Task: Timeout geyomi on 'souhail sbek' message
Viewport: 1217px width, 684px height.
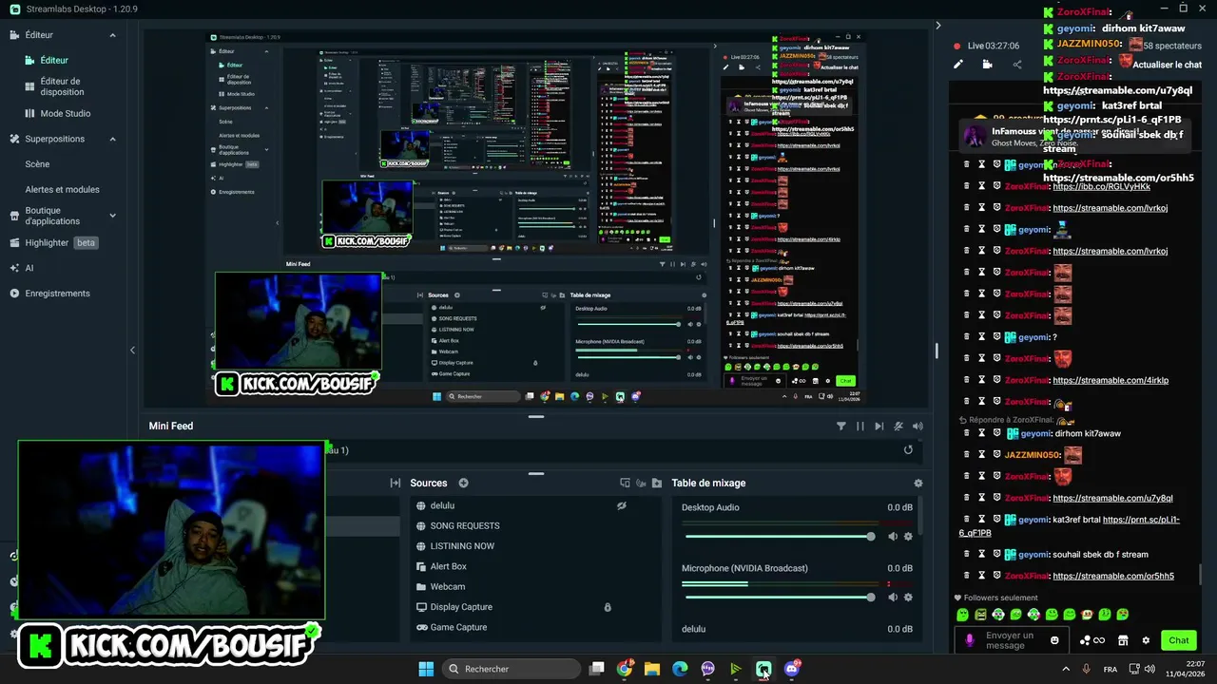Action: tap(982, 554)
